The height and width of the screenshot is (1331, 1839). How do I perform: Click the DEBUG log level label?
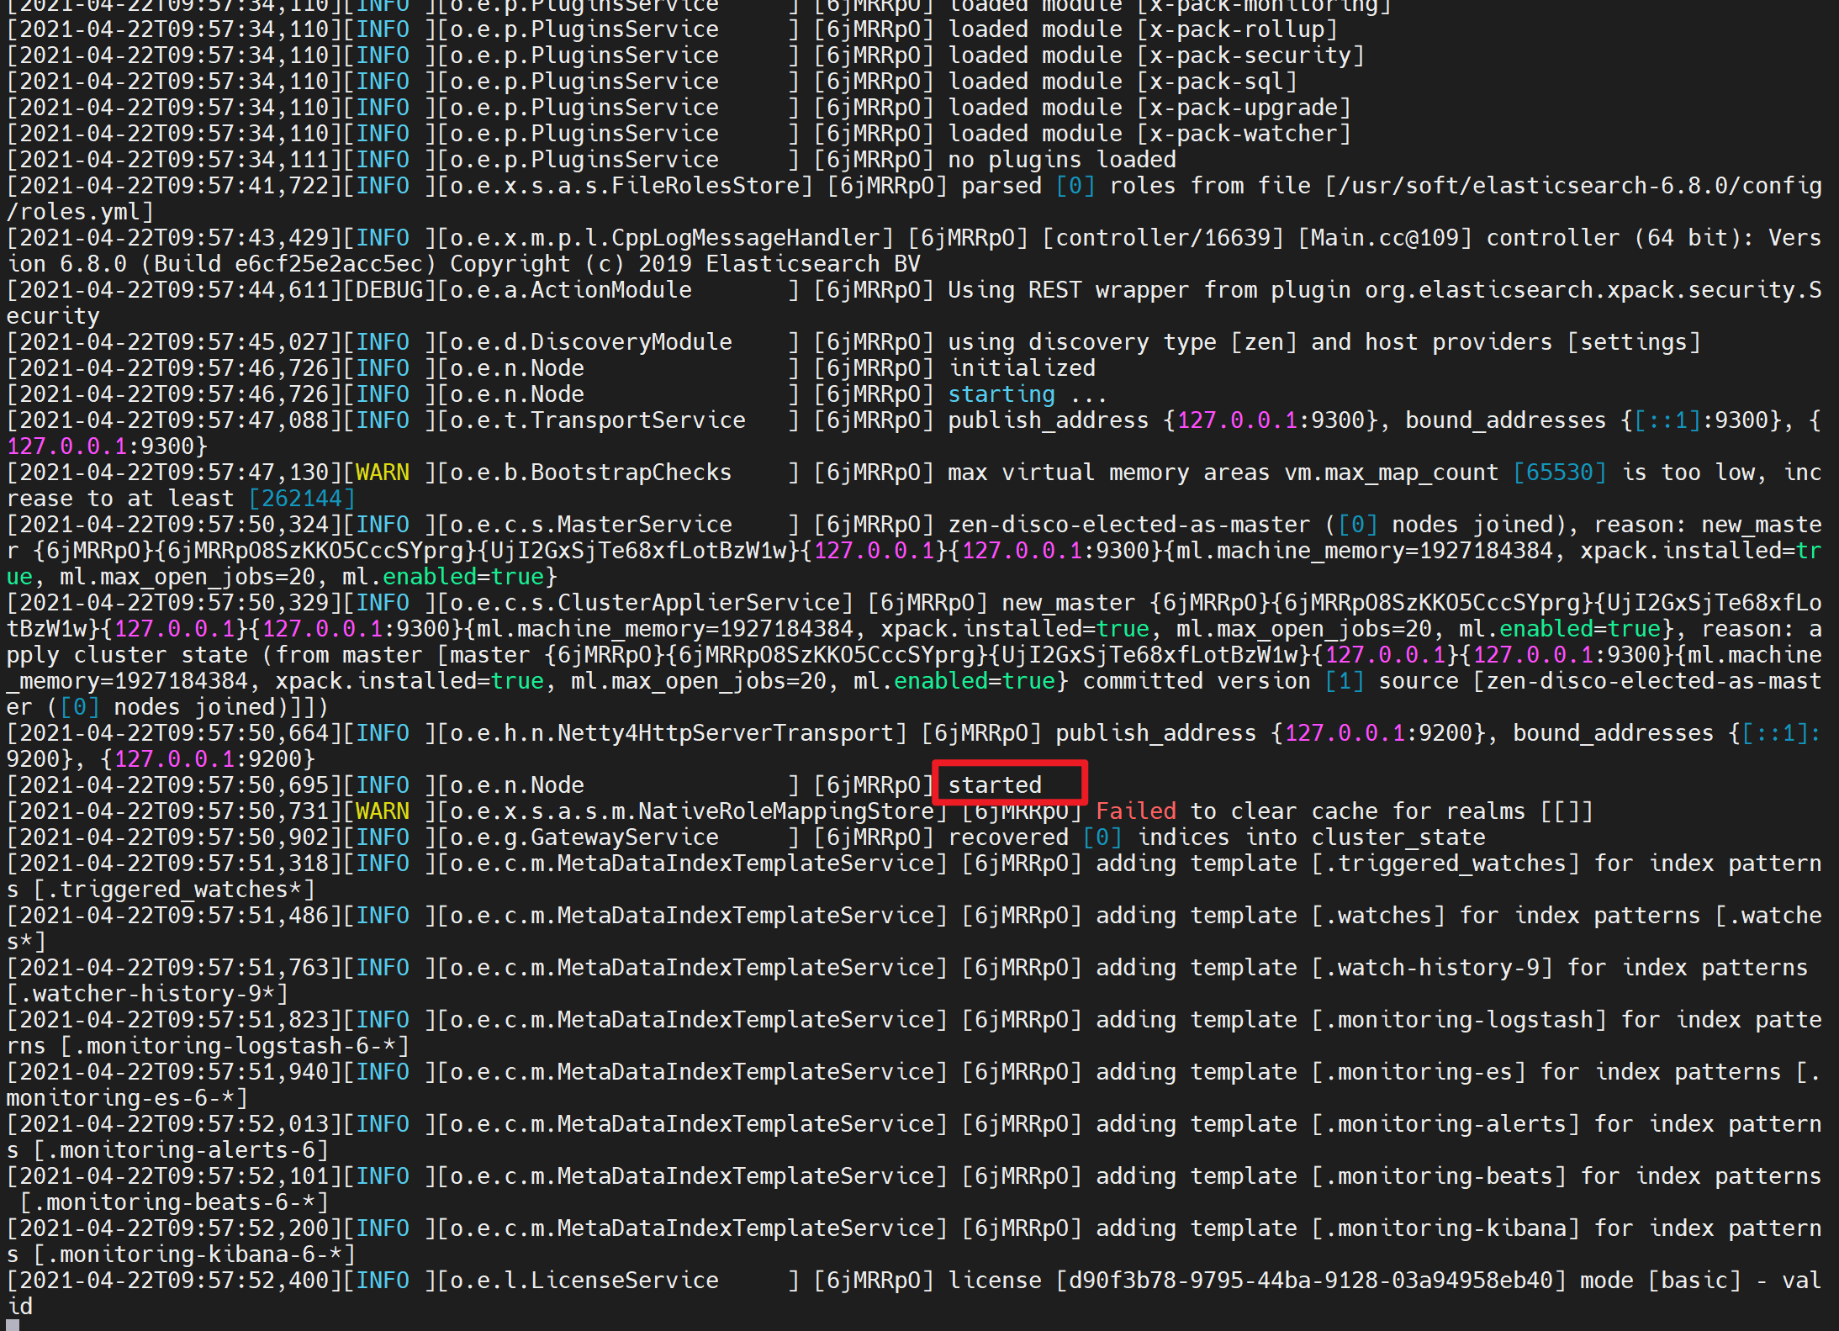click(389, 290)
